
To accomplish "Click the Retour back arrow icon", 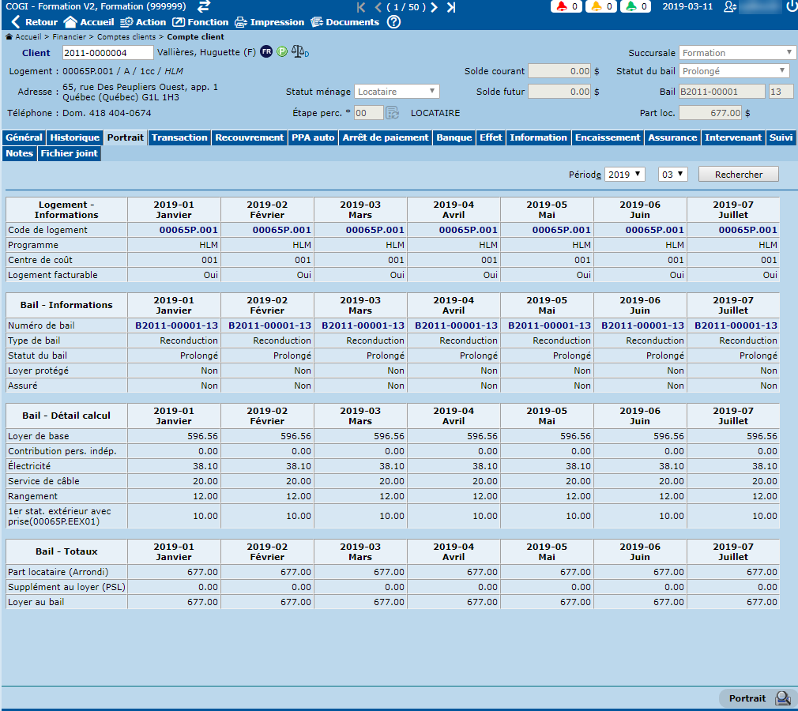I will coord(15,22).
